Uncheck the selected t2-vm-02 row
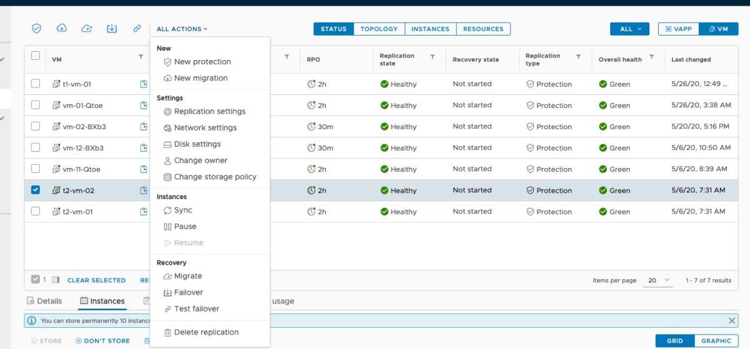750x349 pixels. (36, 190)
